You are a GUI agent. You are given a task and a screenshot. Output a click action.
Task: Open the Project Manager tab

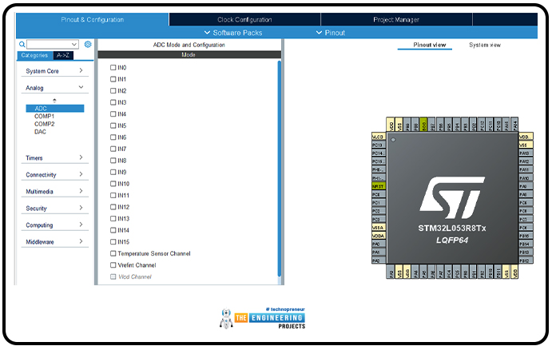tap(396, 20)
